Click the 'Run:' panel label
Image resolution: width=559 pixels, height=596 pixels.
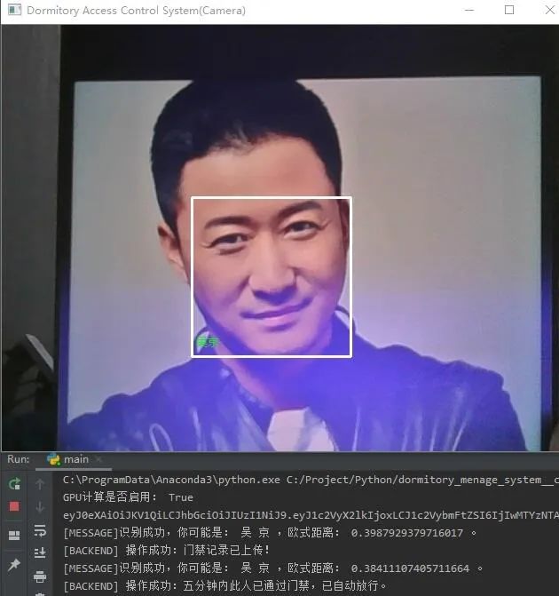pos(19,459)
